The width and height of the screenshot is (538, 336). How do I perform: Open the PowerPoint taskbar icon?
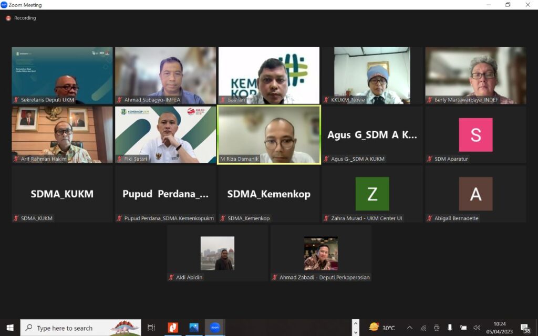tap(173, 328)
